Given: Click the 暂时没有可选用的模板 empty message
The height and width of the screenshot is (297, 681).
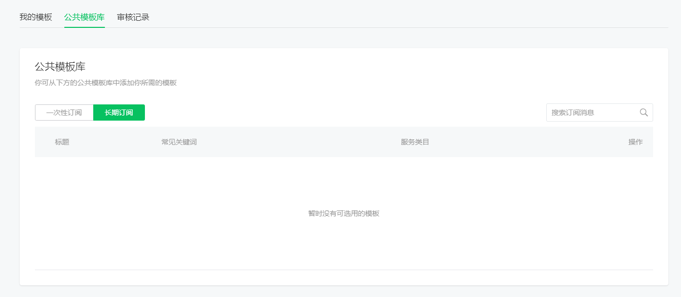Looking at the screenshot, I should pos(344,213).
